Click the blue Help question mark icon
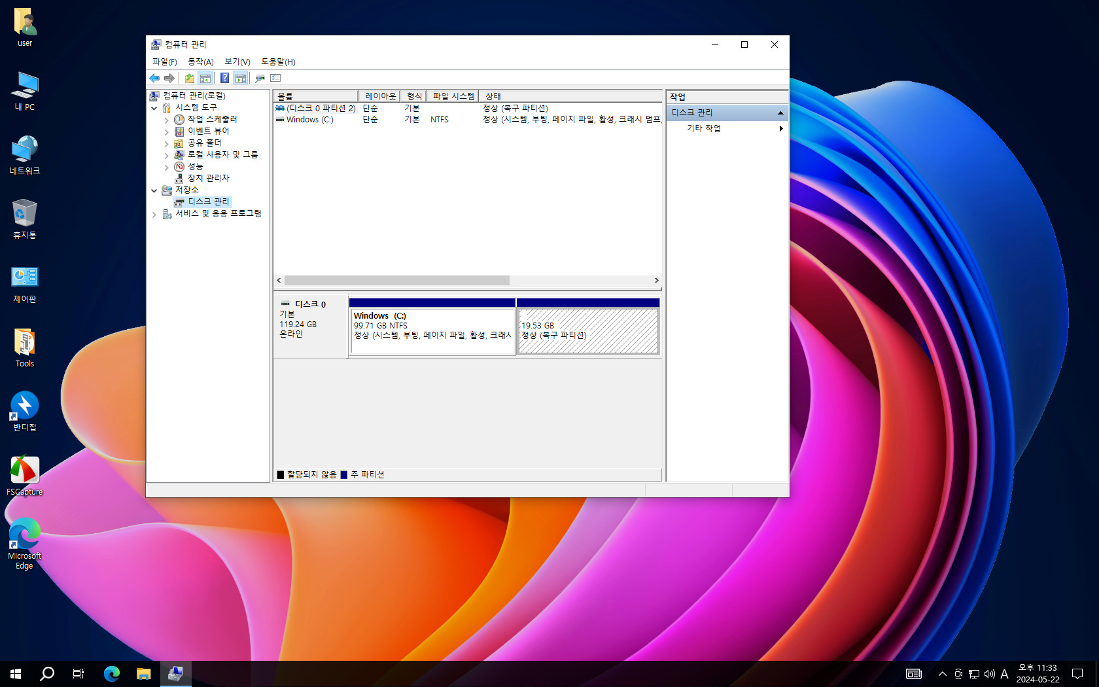Viewport: 1099px width, 687px height. coord(224,79)
